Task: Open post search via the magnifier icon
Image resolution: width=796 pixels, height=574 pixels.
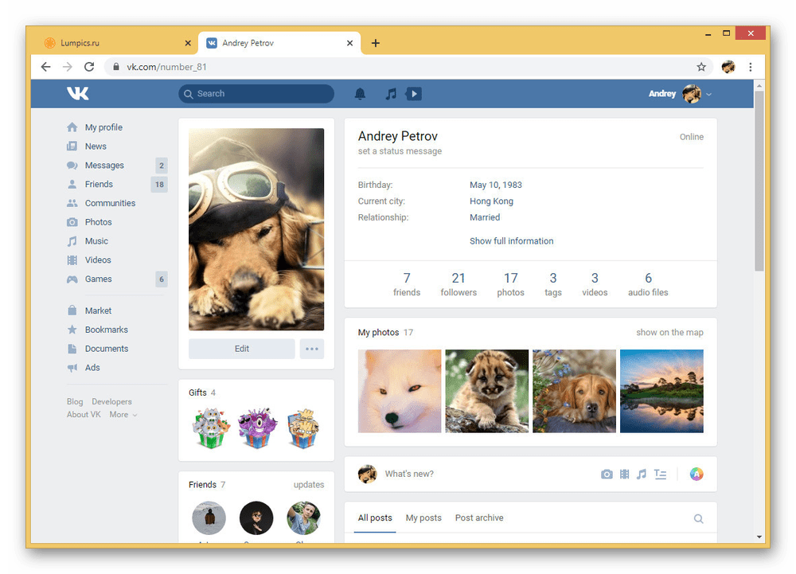Action: [698, 518]
